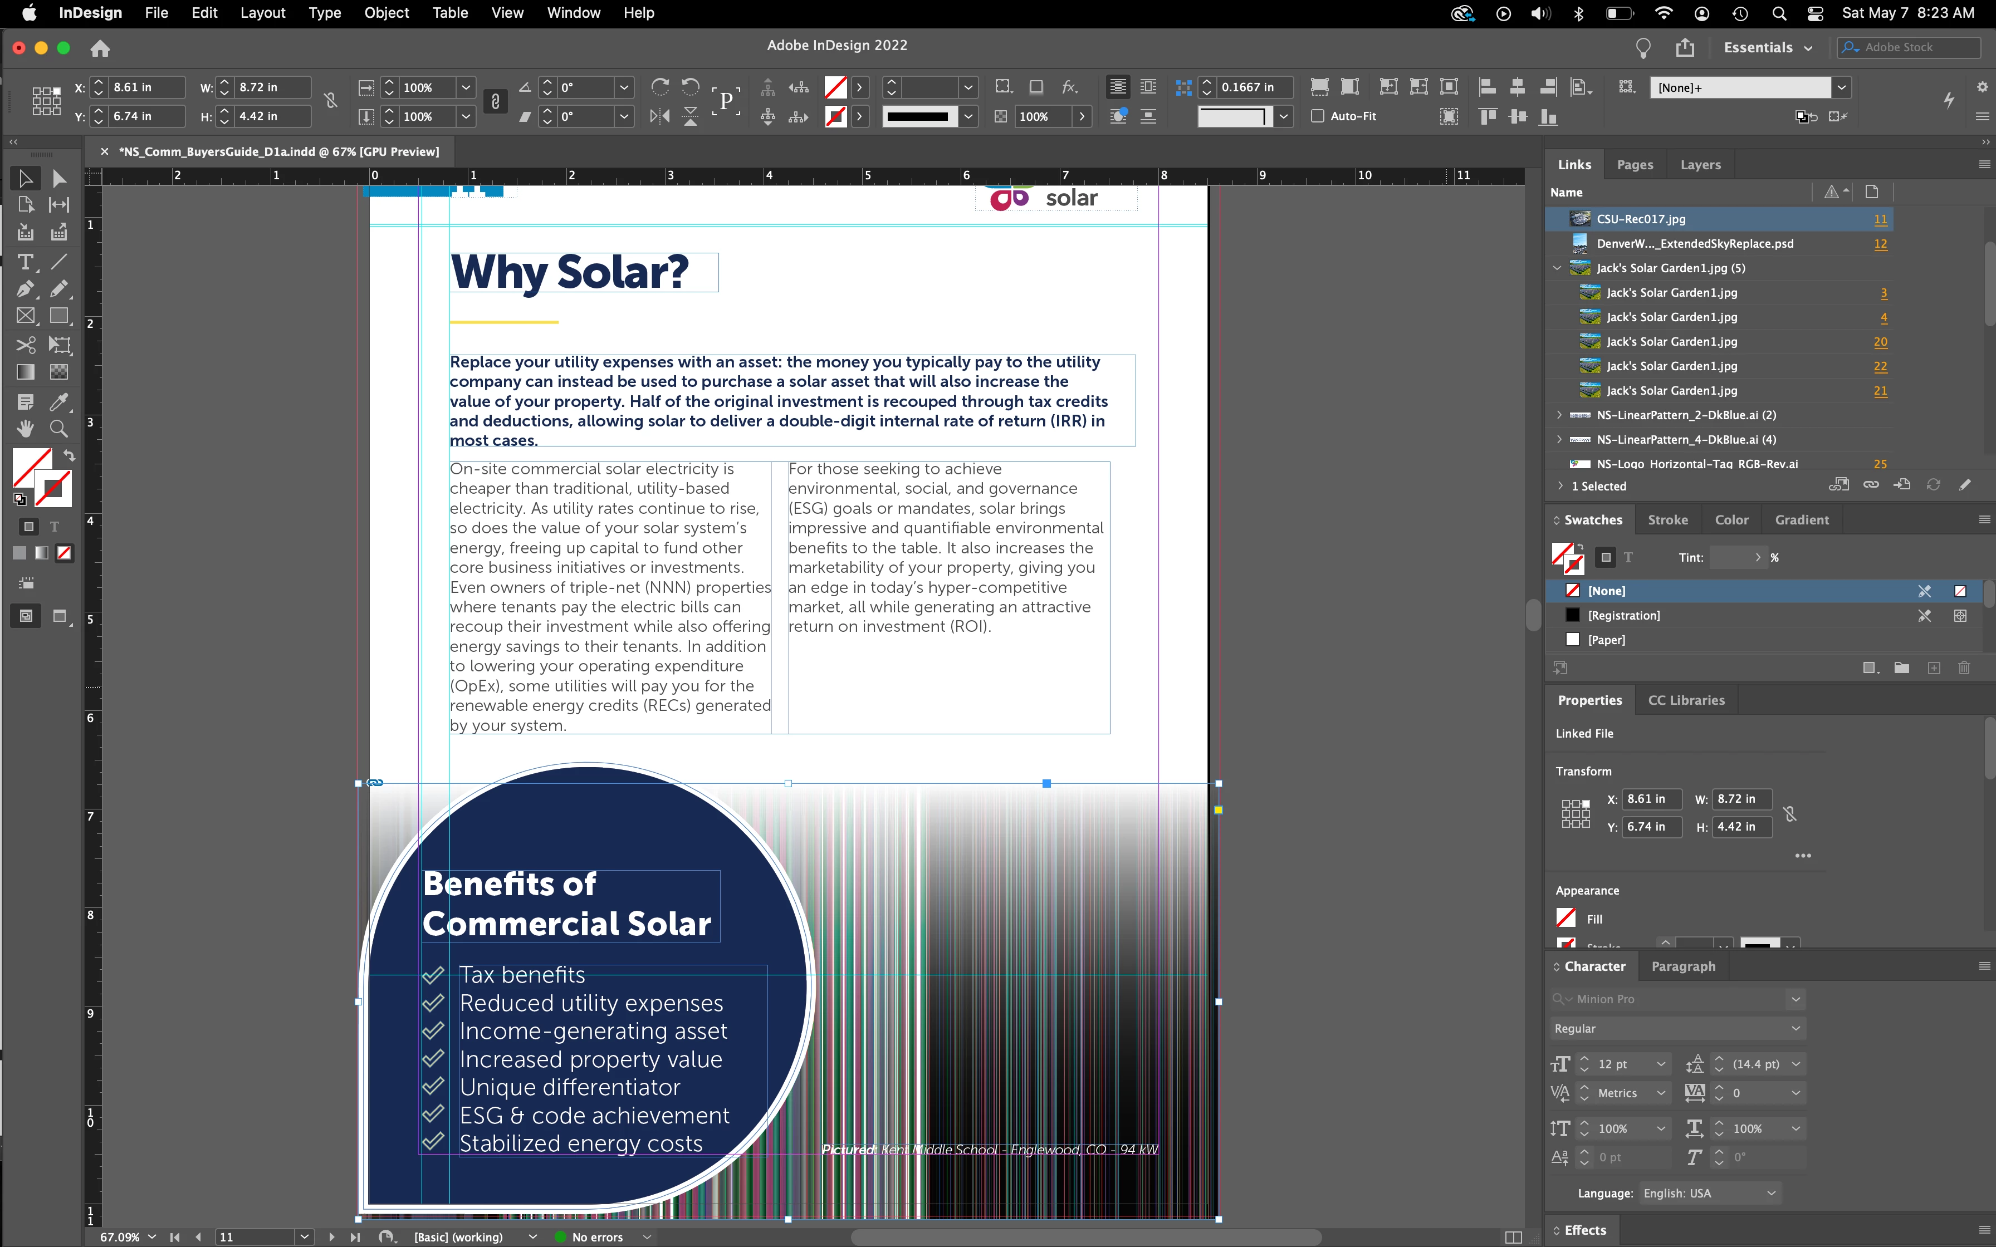This screenshot has width=1996, height=1247.
Task: Click the Home icon in top bar
Action: click(100, 48)
